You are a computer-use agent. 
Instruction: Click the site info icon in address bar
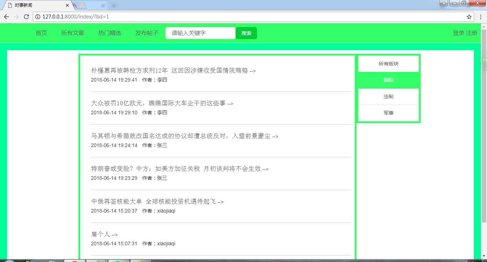tap(38, 17)
